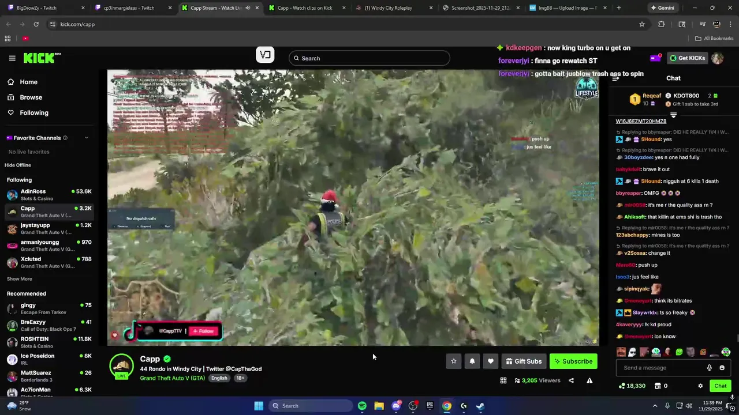This screenshot has height=415, width=739.
Task: Open Chrome extensions puzzle icon
Action: (662, 24)
